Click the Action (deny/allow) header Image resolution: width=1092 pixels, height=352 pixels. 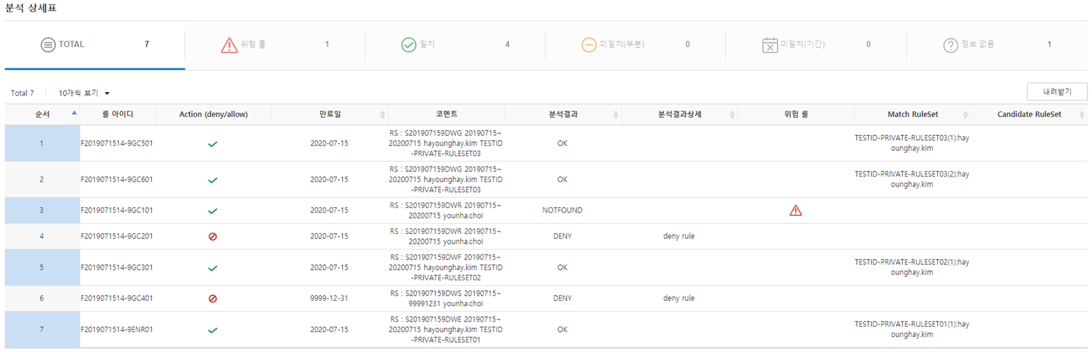pyautogui.click(x=213, y=114)
